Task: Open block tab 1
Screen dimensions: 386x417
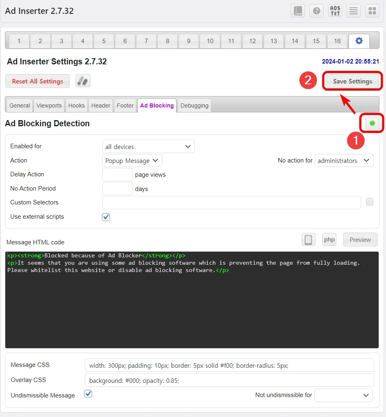Action: click(19, 41)
